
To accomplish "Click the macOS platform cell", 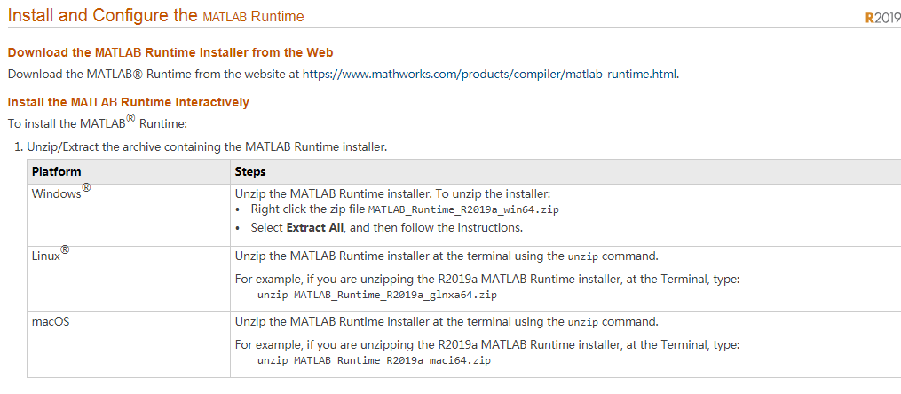I will click(x=51, y=321).
